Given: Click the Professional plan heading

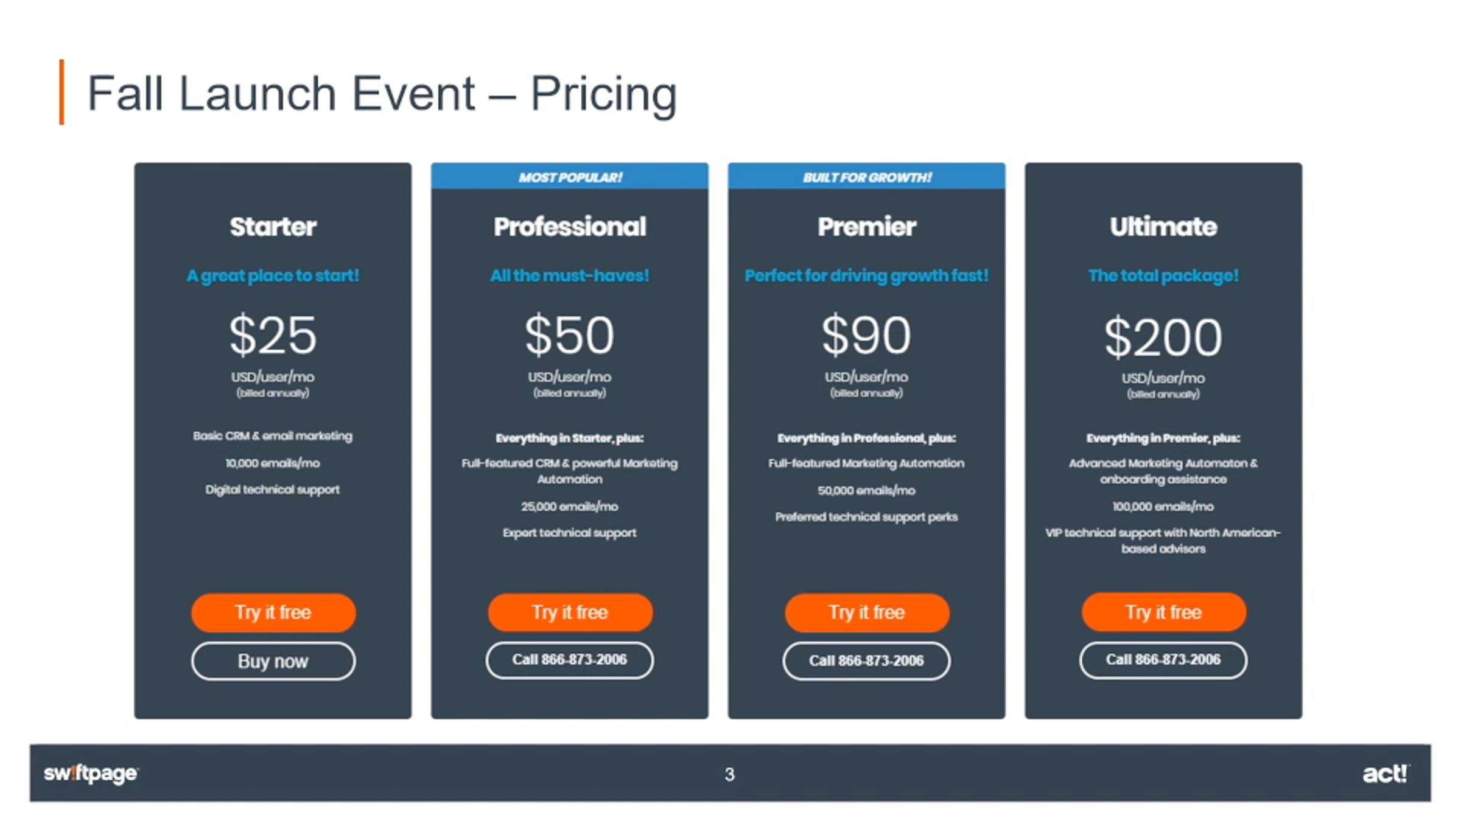Looking at the screenshot, I should (570, 227).
